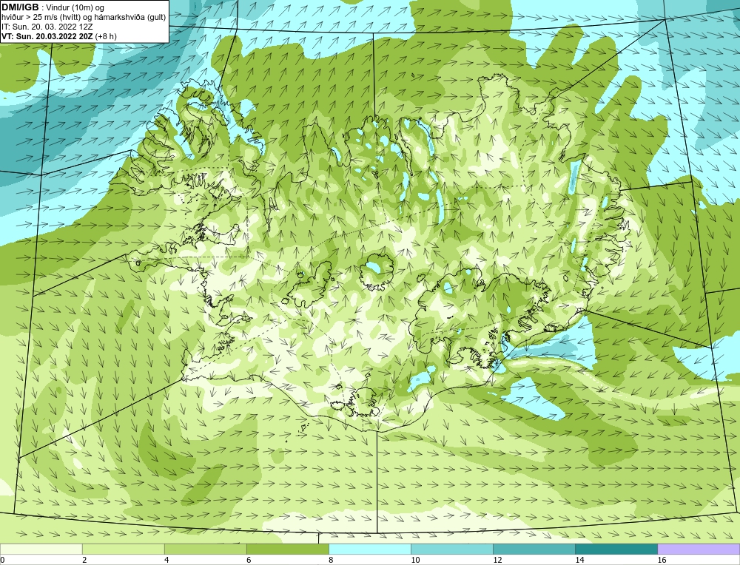The width and height of the screenshot is (740, 565).
Task: Click the 14–16 m/s dark teal legend swatch
Action: pyautogui.click(x=616, y=549)
